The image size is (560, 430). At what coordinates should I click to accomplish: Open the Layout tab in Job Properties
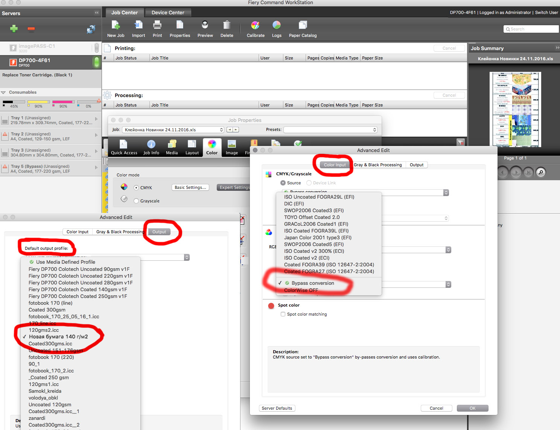[x=192, y=147]
